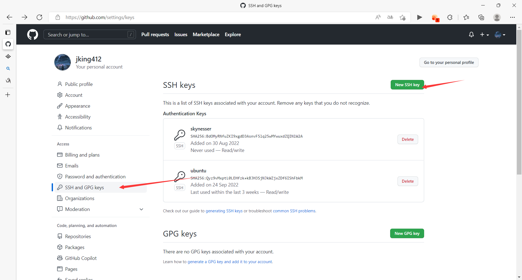Click the search tab icon in sidebar
Viewport: 522px width, 280px height.
click(8, 69)
